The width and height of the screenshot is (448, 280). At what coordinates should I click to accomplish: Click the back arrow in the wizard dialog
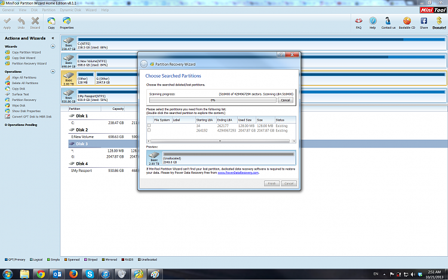click(x=144, y=64)
